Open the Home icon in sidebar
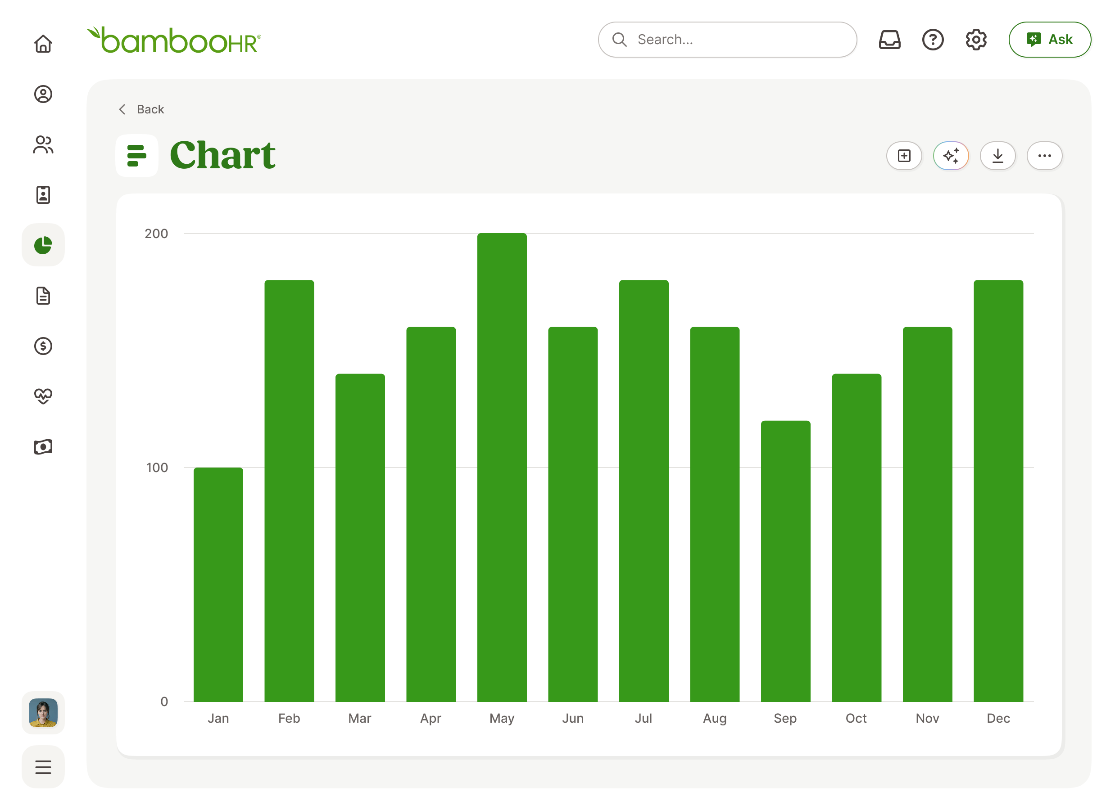This screenshot has height=810, width=1106. 43,44
